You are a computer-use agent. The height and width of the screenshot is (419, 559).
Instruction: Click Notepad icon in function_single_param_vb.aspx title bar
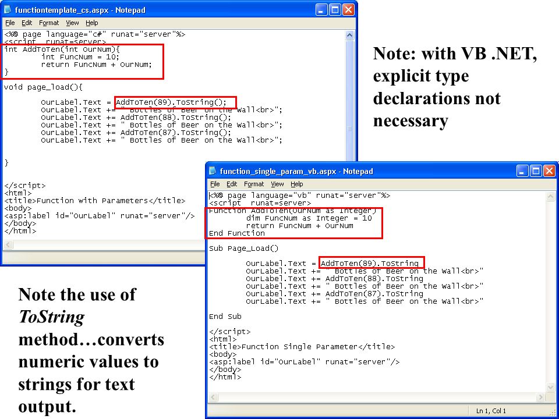(213, 171)
